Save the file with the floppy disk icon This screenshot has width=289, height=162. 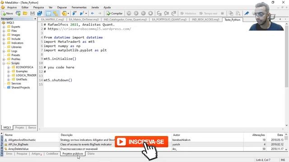[x=33, y=13]
